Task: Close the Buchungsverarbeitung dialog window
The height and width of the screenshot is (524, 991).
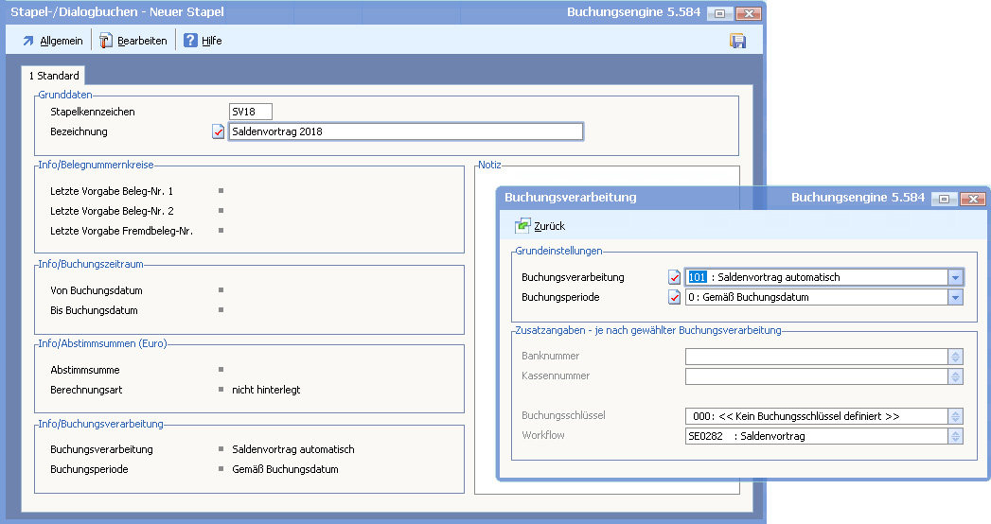Action: [971, 199]
